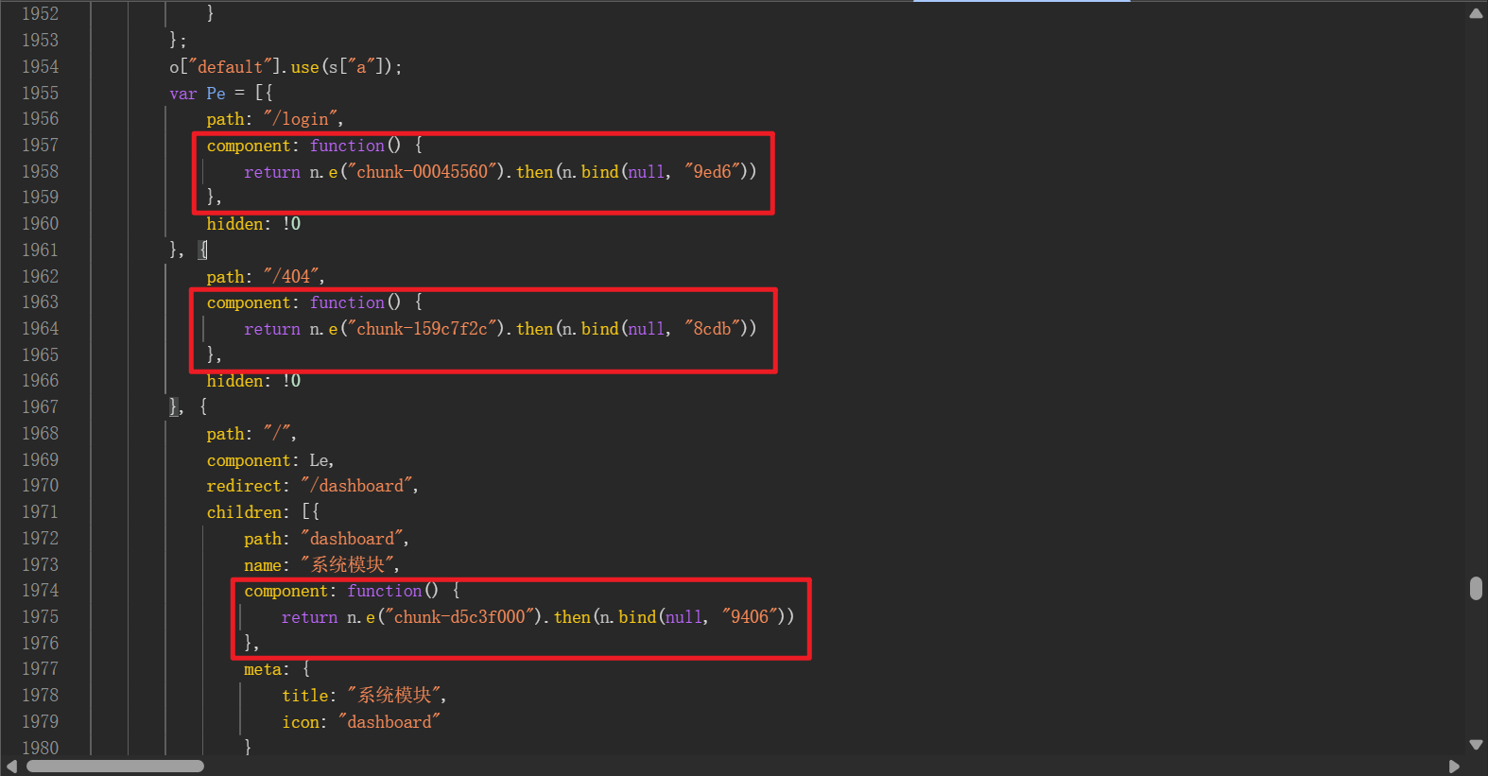Viewport: 1488px width, 776px height.
Task: Click the "chunk-00045560" string
Action: (x=422, y=172)
